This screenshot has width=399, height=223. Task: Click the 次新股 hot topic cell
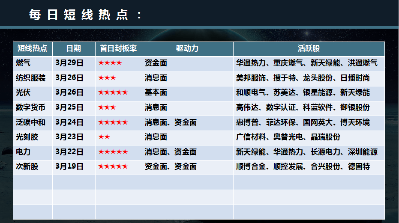33,167
